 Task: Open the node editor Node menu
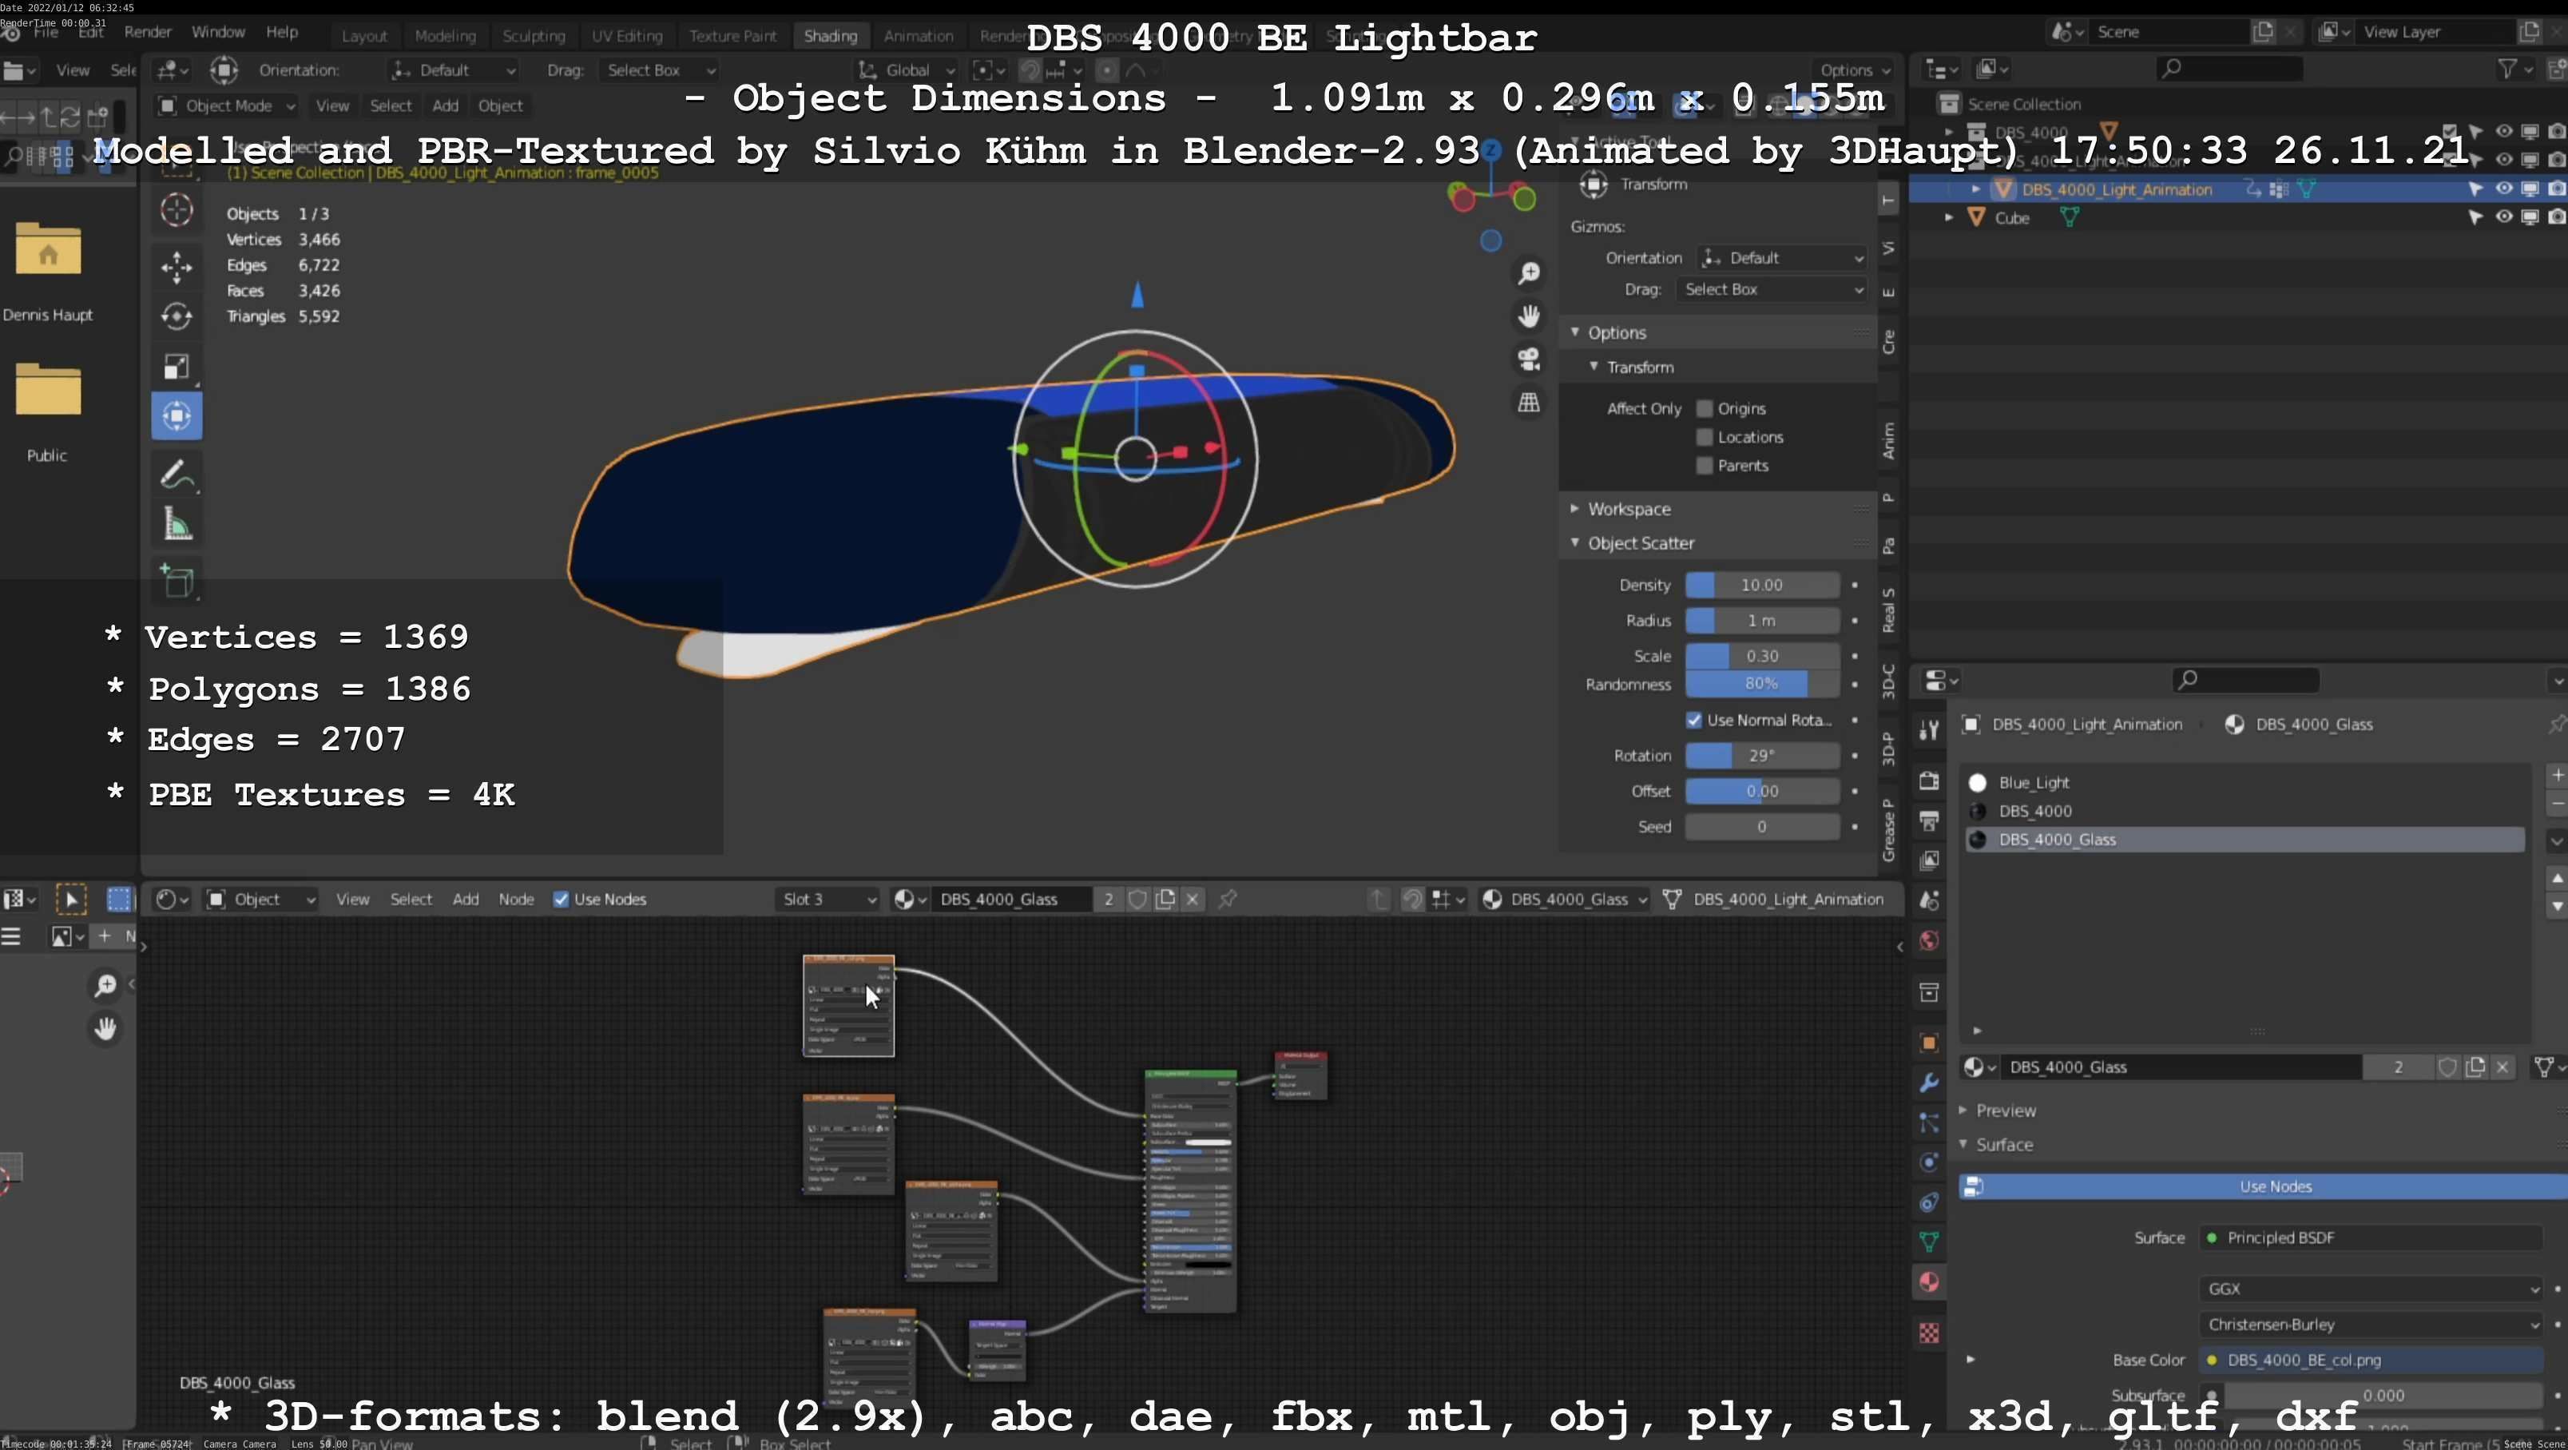tap(516, 900)
